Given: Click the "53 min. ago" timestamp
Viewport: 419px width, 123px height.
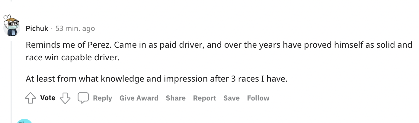Looking at the screenshot, I should 75,28.
